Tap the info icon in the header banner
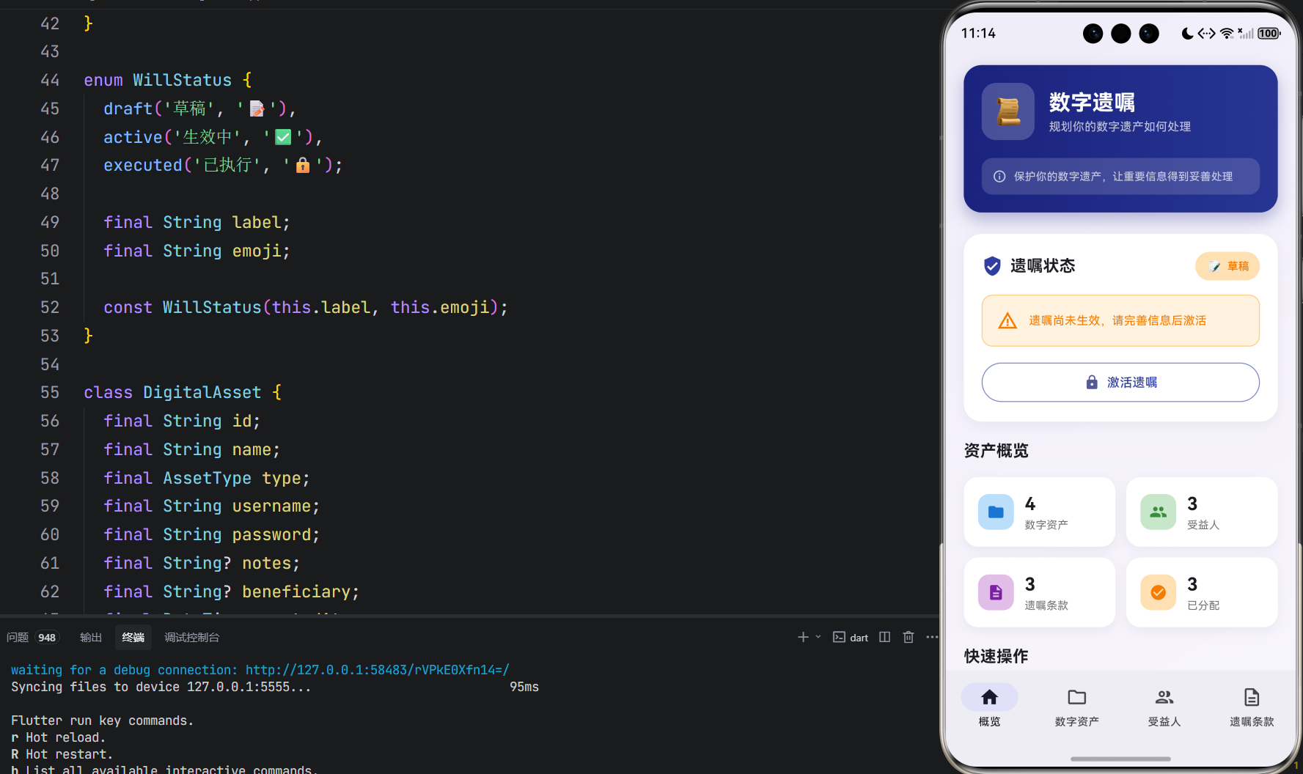Screen dimensions: 1303x774 (x=999, y=177)
